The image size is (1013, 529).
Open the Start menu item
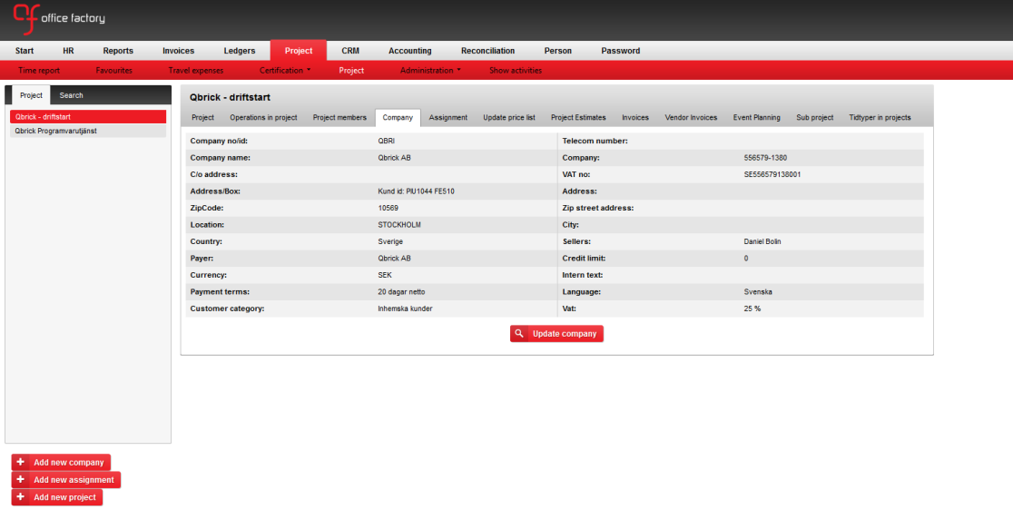tap(25, 51)
